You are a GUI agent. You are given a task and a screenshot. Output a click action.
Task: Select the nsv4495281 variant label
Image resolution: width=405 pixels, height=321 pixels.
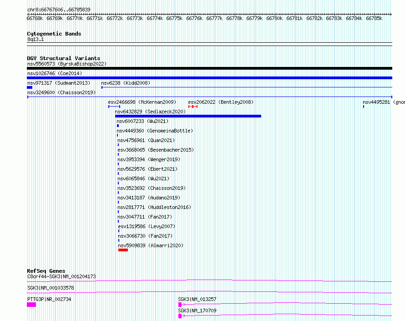point(384,102)
